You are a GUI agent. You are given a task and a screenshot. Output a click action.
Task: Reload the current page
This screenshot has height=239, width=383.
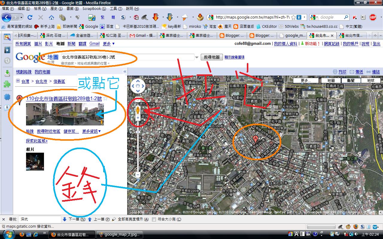point(30,17)
